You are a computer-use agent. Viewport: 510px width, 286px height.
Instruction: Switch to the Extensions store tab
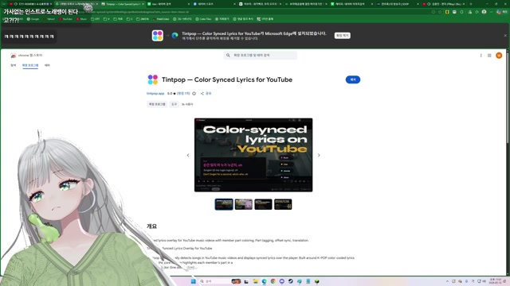(30, 65)
